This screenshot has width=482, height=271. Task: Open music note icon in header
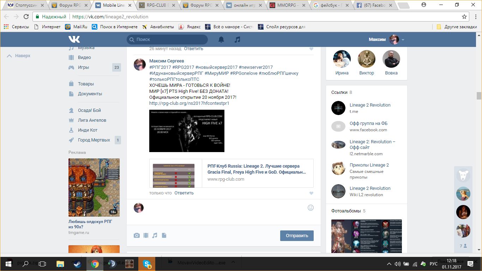pos(237,40)
